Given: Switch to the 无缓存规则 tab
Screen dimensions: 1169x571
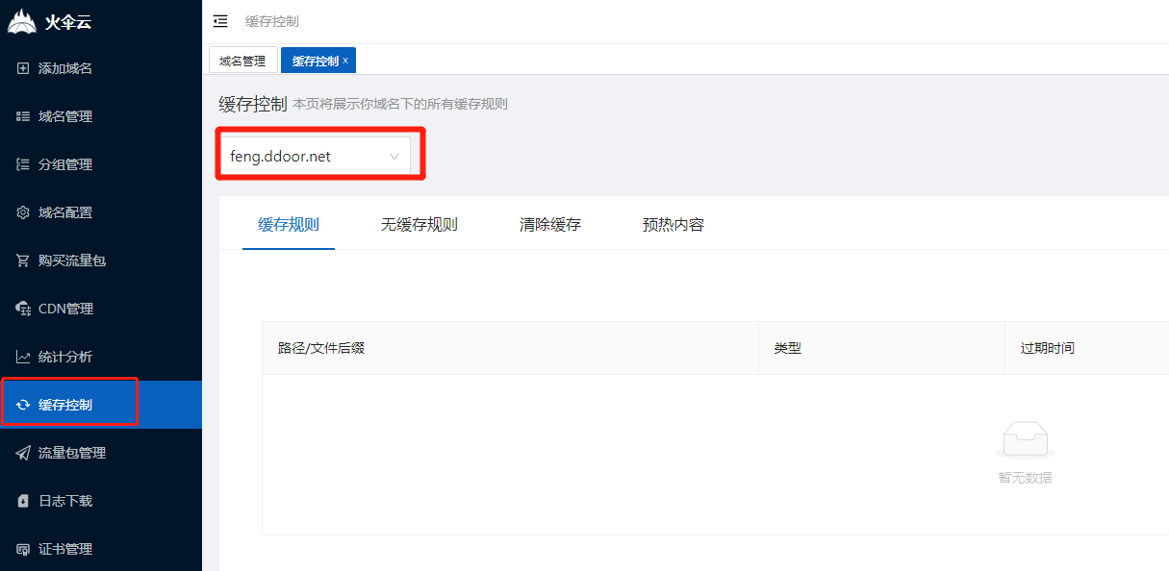Looking at the screenshot, I should (x=419, y=225).
